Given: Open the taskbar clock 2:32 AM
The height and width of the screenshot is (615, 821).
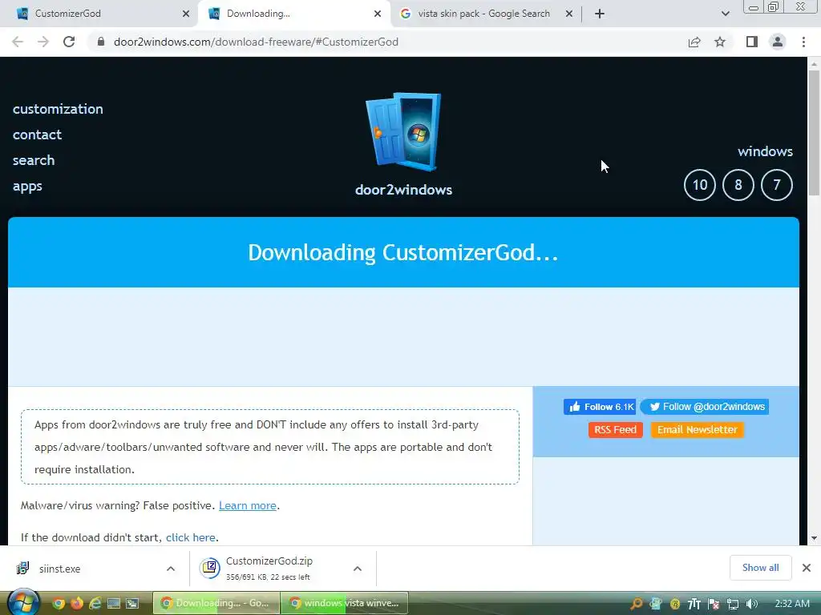Looking at the screenshot, I should tap(791, 604).
